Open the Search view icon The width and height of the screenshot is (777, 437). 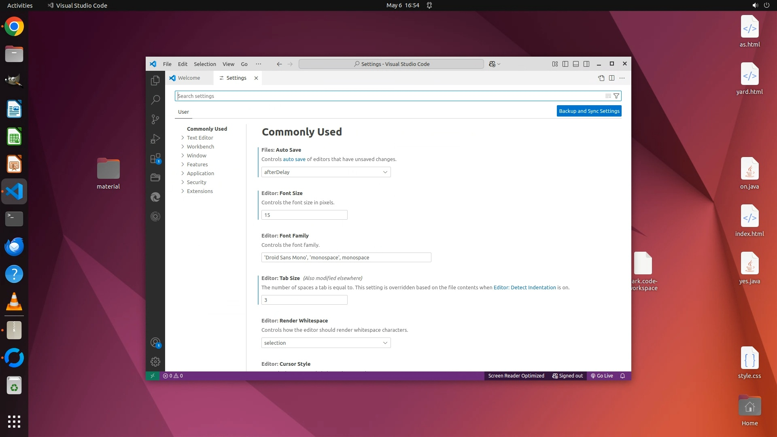pos(155,100)
